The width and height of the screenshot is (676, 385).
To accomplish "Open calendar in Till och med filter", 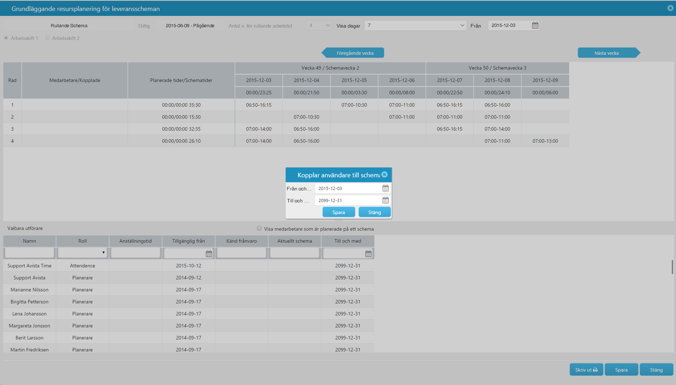I will pyautogui.click(x=368, y=254).
